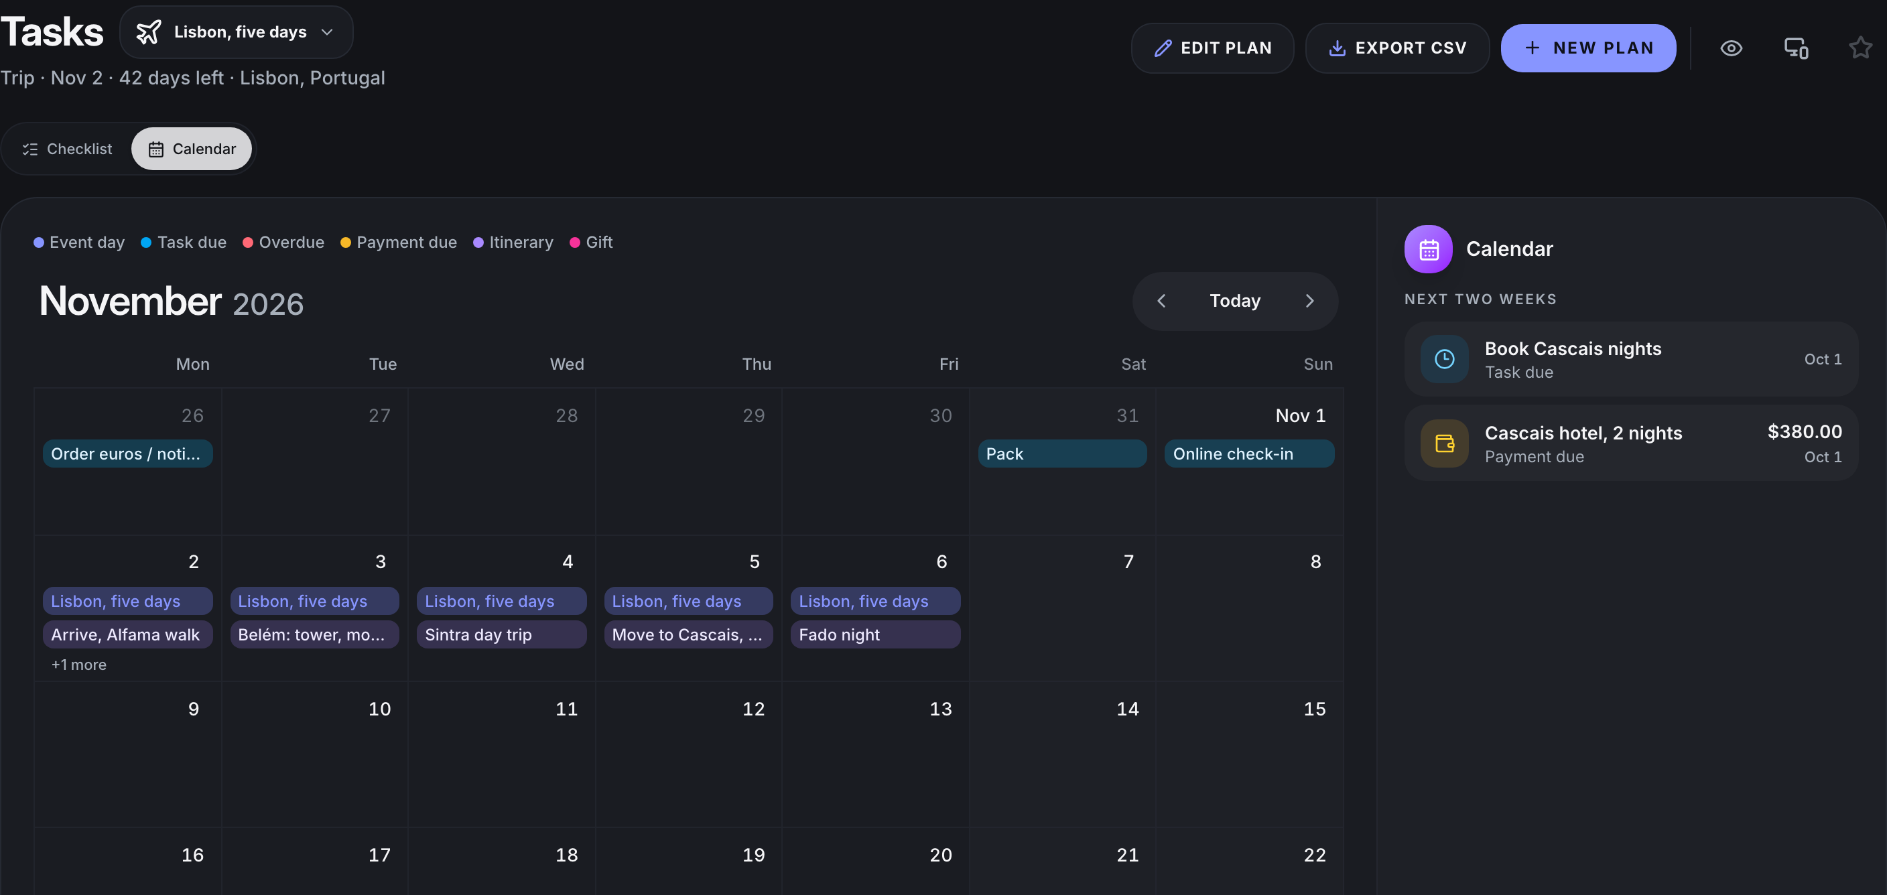Click the Checklist tab list icon
Viewport: 1887px width, 895px height.
(x=30, y=149)
